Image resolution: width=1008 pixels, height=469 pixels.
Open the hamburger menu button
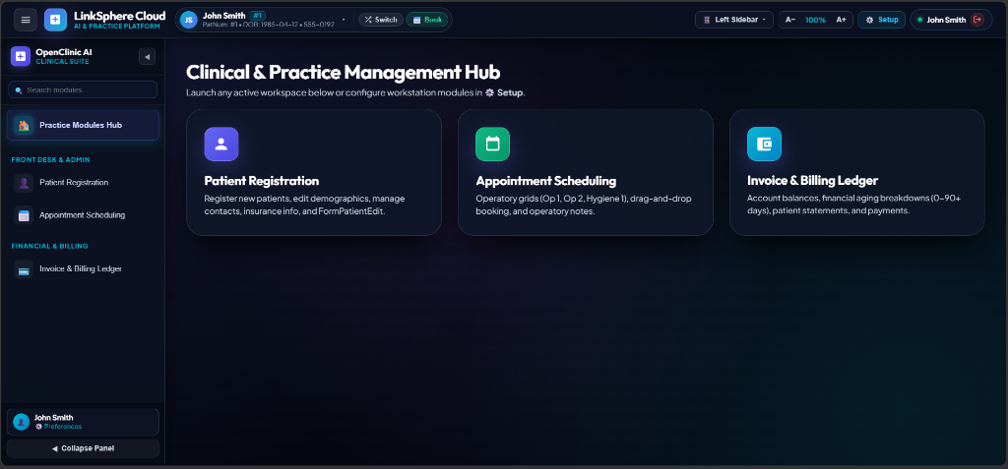tap(26, 20)
